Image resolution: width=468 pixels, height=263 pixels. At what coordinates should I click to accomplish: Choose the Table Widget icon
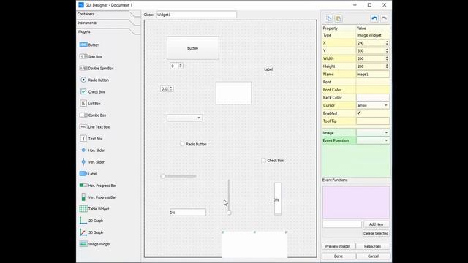(x=83, y=209)
